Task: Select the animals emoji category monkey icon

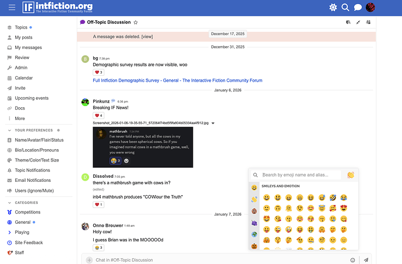Action: coord(255,212)
